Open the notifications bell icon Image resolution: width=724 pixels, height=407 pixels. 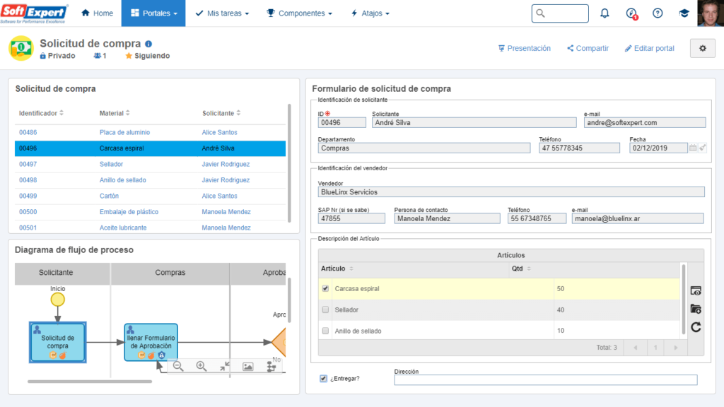pyautogui.click(x=605, y=13)
